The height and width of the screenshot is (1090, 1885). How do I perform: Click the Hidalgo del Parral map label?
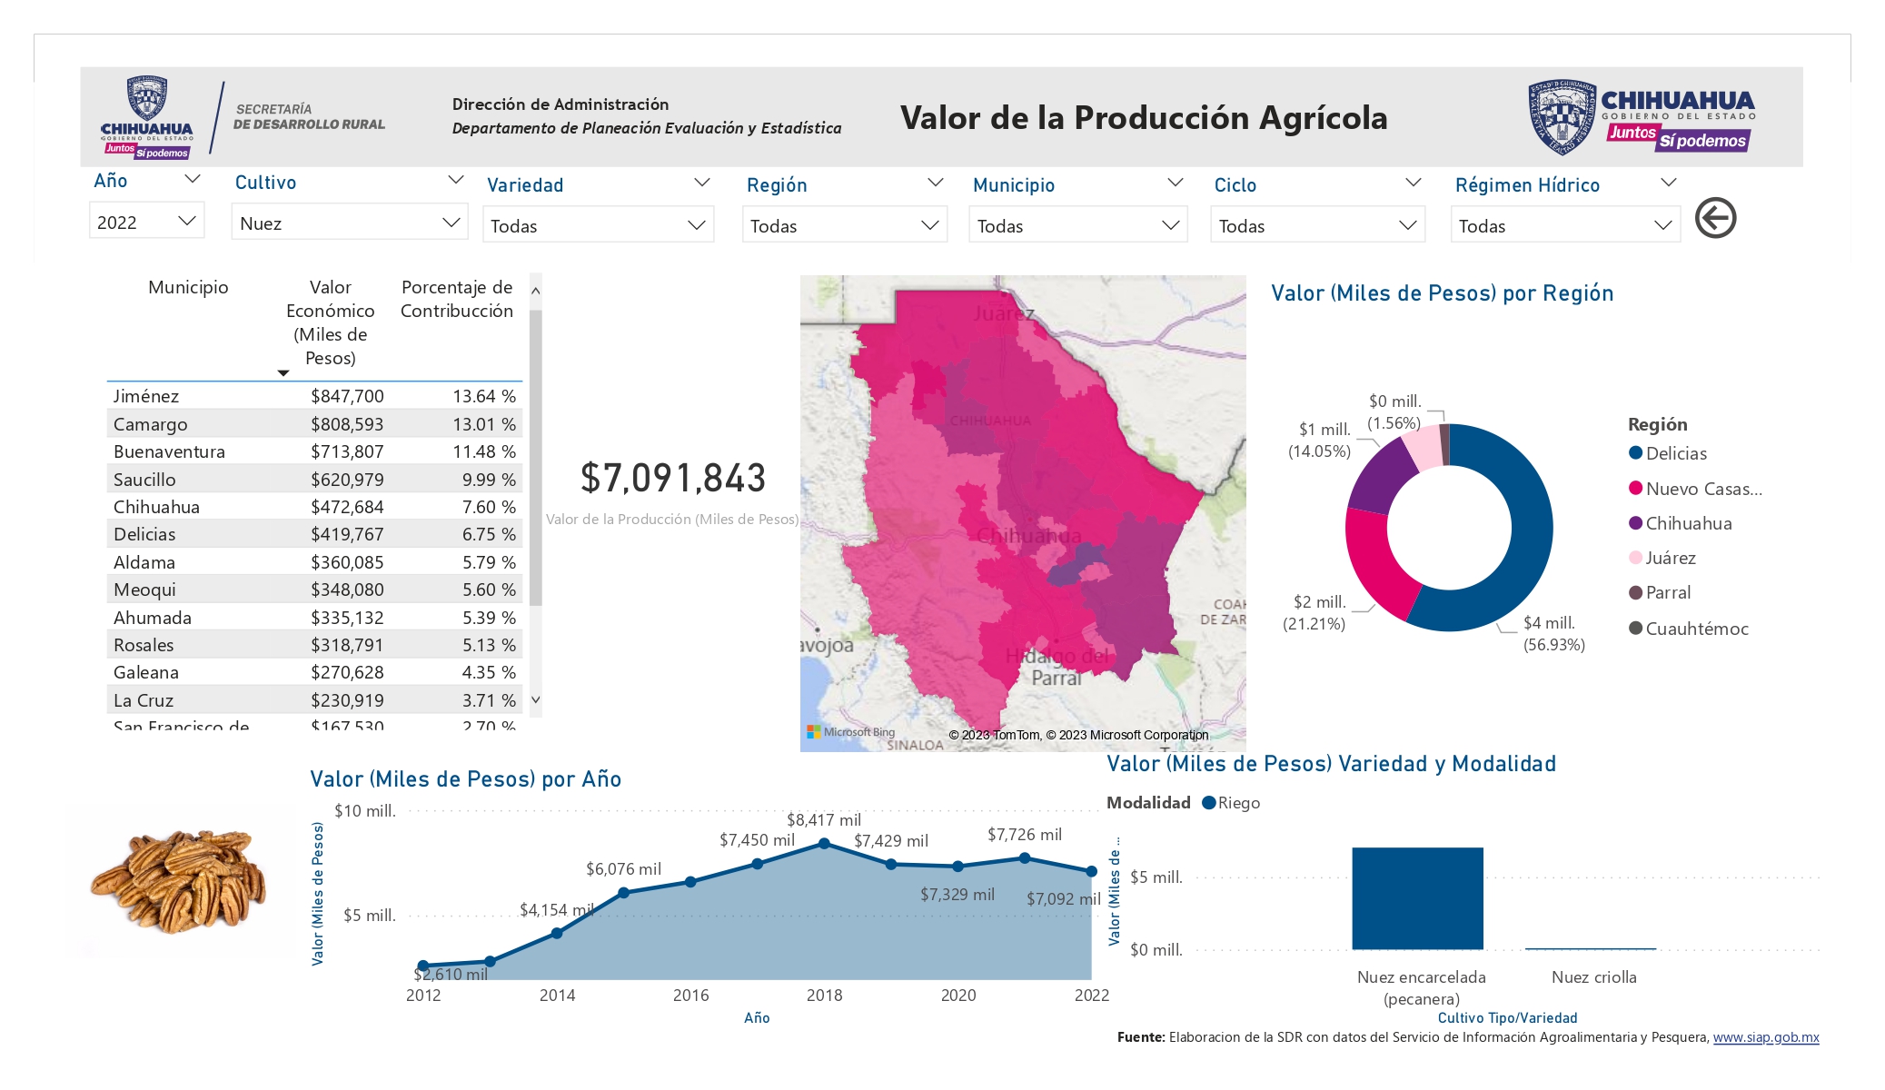1057,667
